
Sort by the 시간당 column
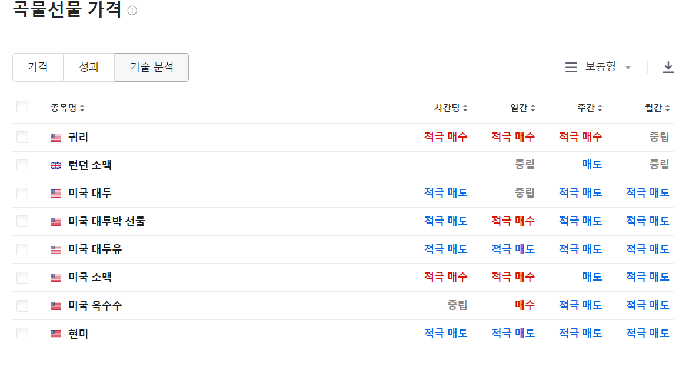[450, 108]
